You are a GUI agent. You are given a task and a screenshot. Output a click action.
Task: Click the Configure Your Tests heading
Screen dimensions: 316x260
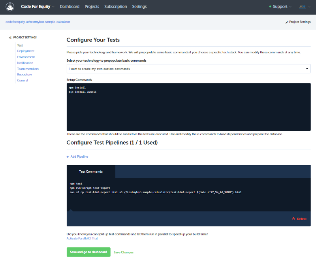[93, 40]
